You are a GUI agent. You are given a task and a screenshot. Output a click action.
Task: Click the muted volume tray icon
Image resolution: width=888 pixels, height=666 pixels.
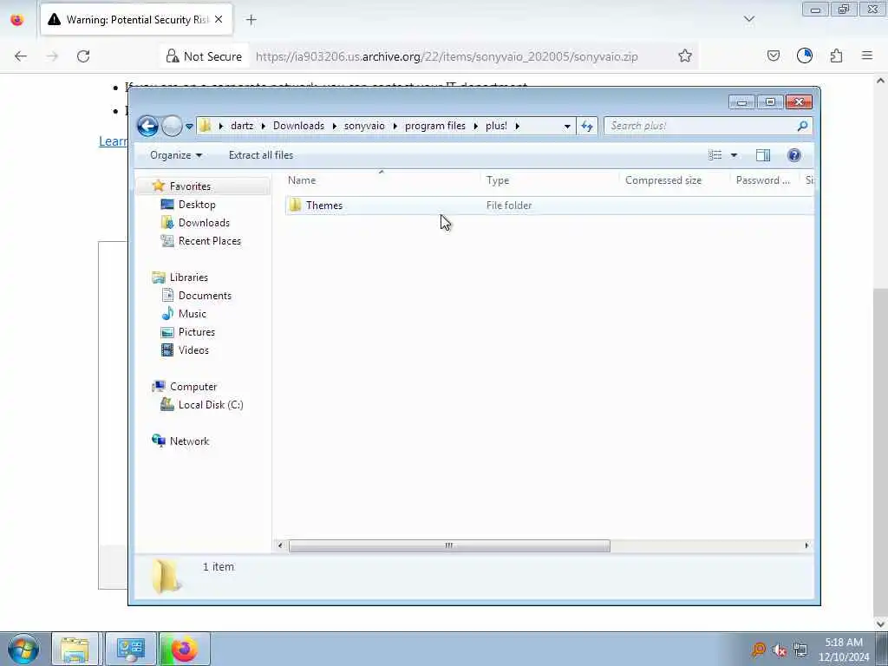[x=780, y=650]
